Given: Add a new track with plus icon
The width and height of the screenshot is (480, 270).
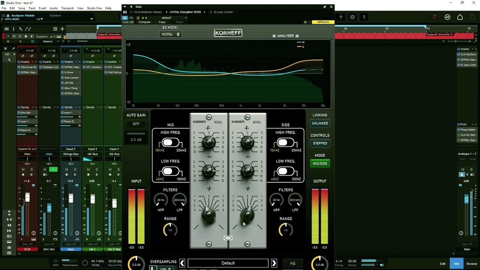Looking at the screenshot, I should point(63,29).
